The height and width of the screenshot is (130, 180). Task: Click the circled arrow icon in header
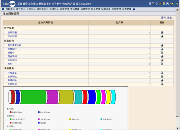168,4
